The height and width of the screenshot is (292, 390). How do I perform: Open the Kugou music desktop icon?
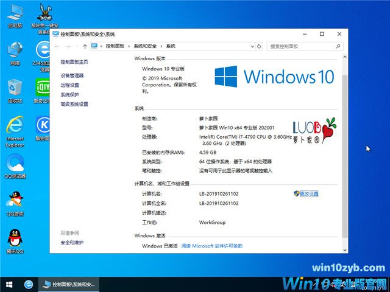42,128
